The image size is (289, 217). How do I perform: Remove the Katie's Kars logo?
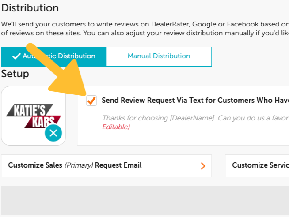point(53,133)
